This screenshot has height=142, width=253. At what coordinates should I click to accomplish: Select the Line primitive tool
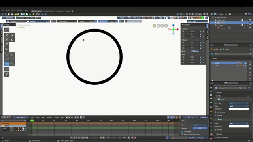pos(7,55)
